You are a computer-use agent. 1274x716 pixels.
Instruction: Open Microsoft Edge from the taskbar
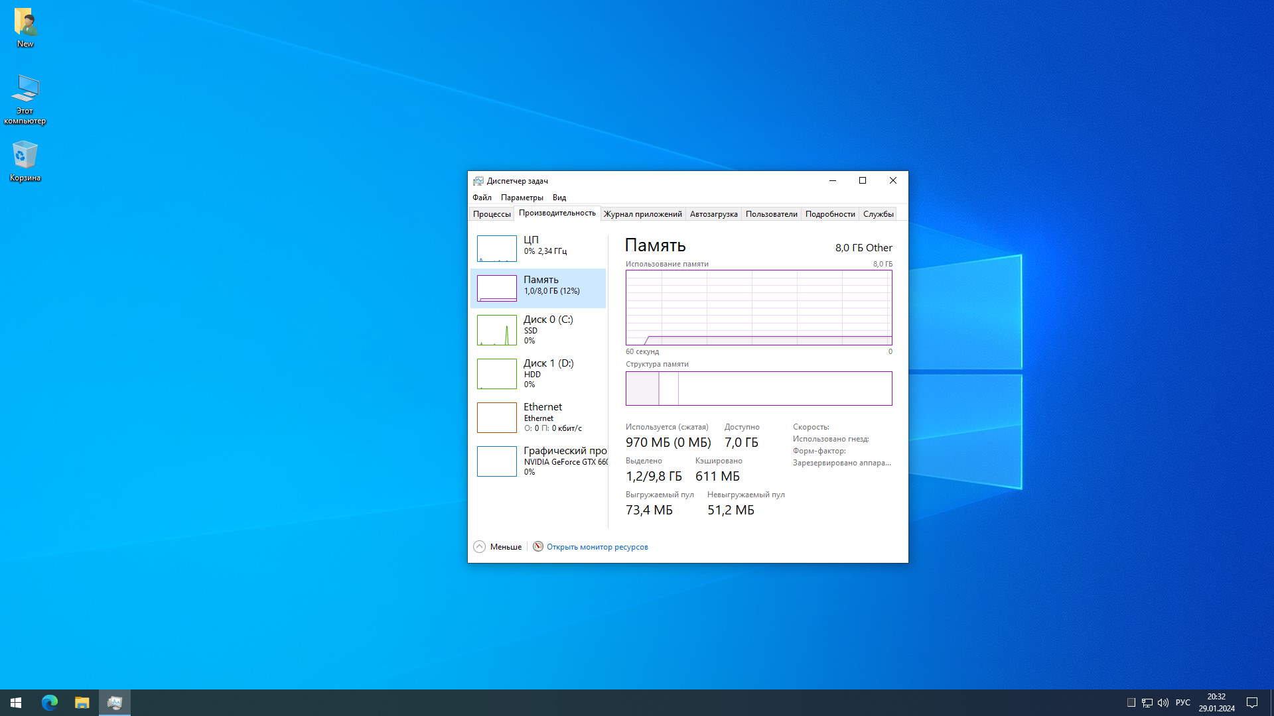[x=50, y=702]
